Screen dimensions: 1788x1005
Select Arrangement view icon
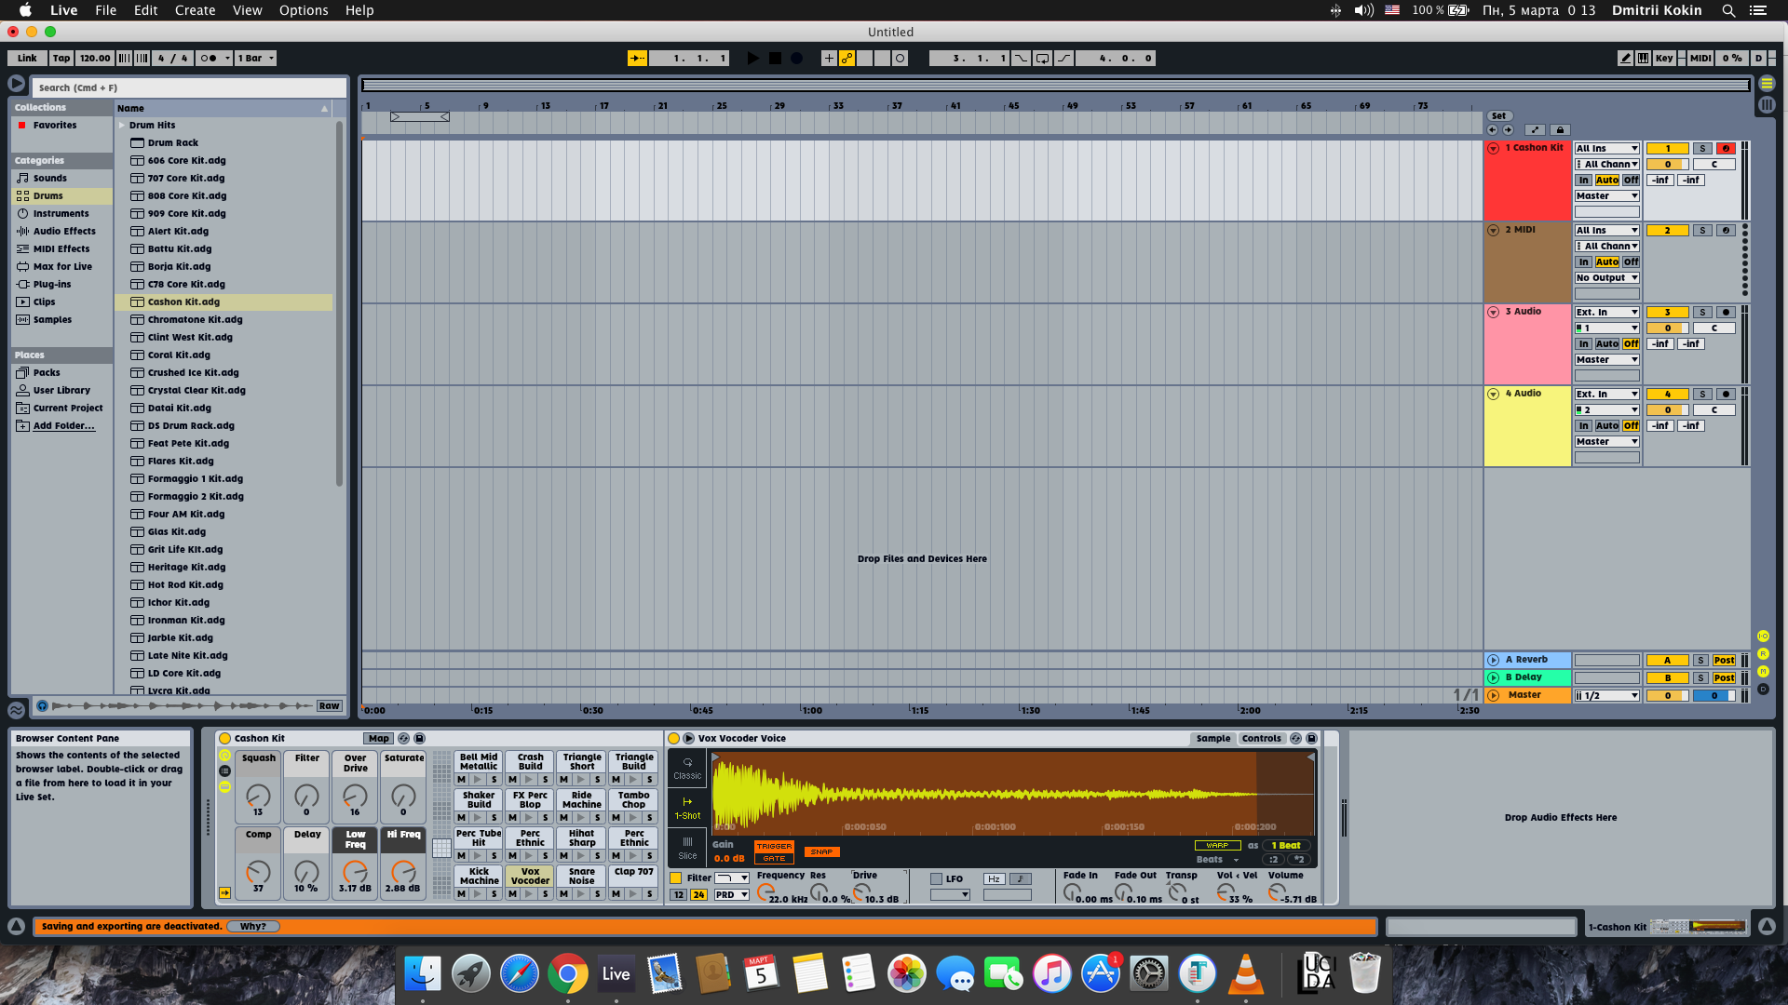pos(1767,84)
